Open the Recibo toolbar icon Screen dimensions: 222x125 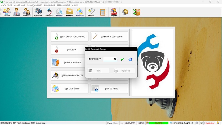pos(91,12)
